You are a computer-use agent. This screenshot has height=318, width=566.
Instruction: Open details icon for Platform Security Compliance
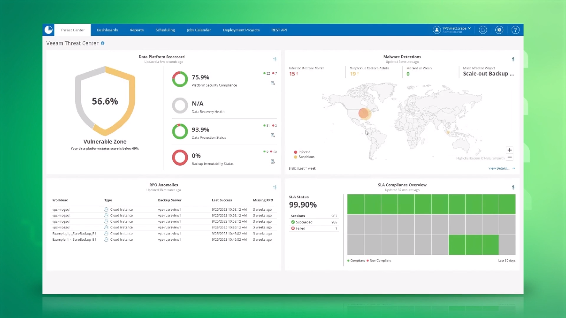(x=273, y=83)
